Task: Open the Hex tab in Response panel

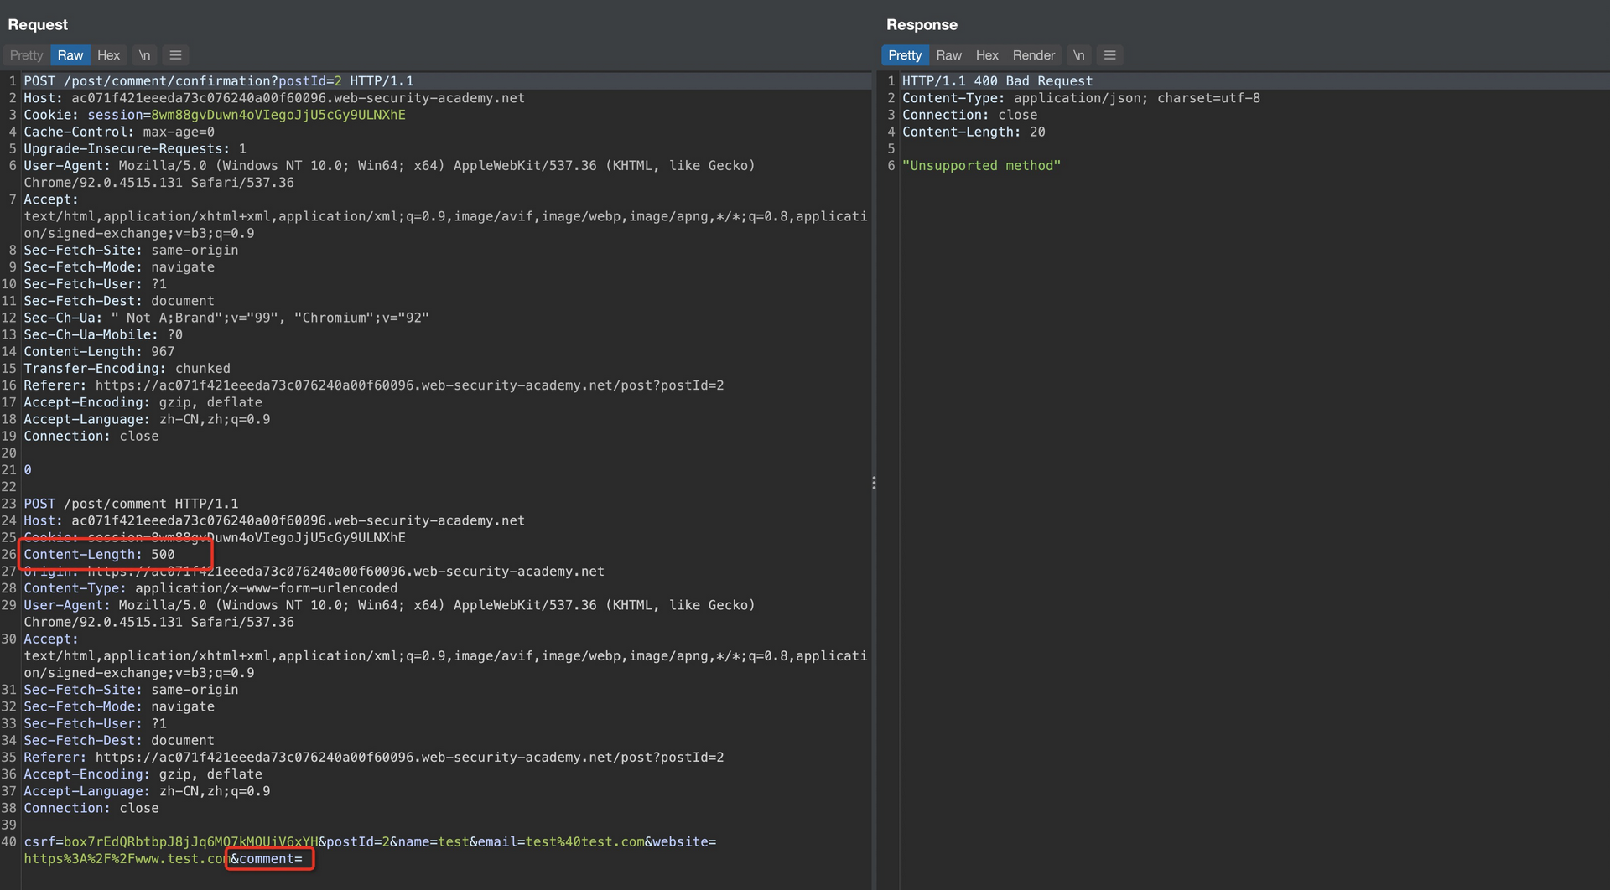Action: (987, 55)
